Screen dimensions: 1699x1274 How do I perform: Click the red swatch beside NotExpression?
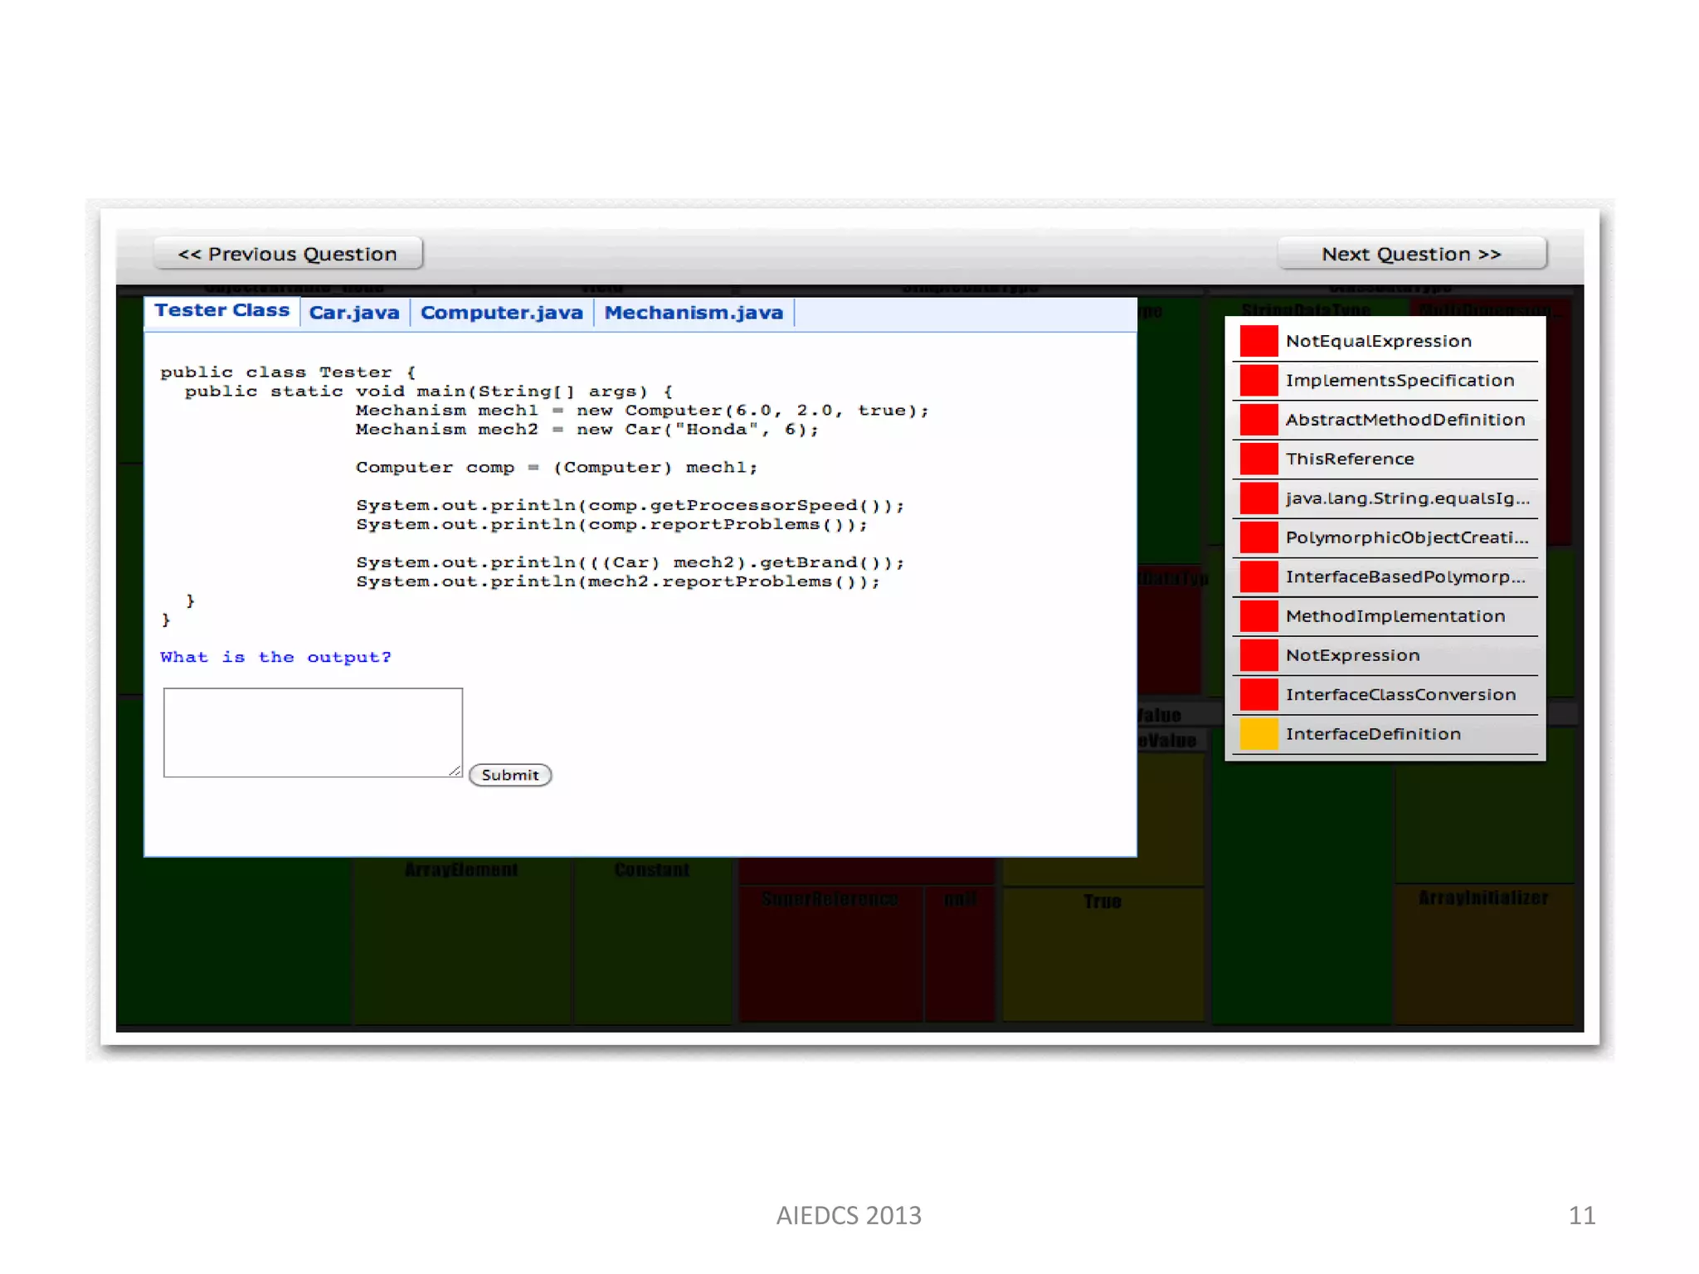1258,655
